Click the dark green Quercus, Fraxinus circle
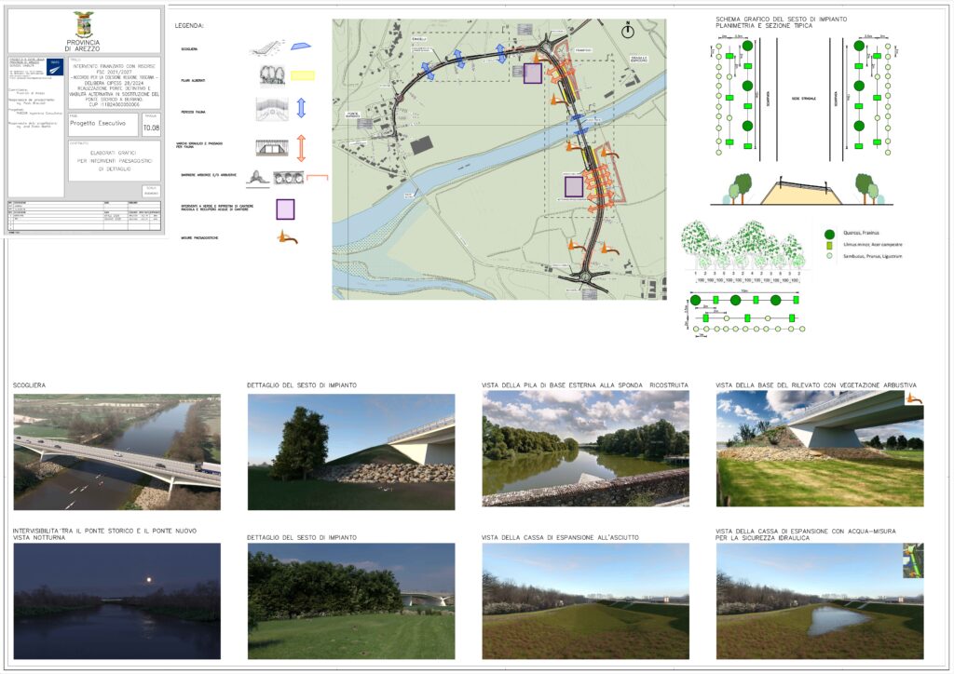The width and height of the screenshot is (954, 674). 829,235
